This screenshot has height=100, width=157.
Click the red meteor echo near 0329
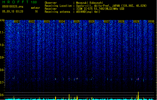pyautogui.click(x=138, y=79)
